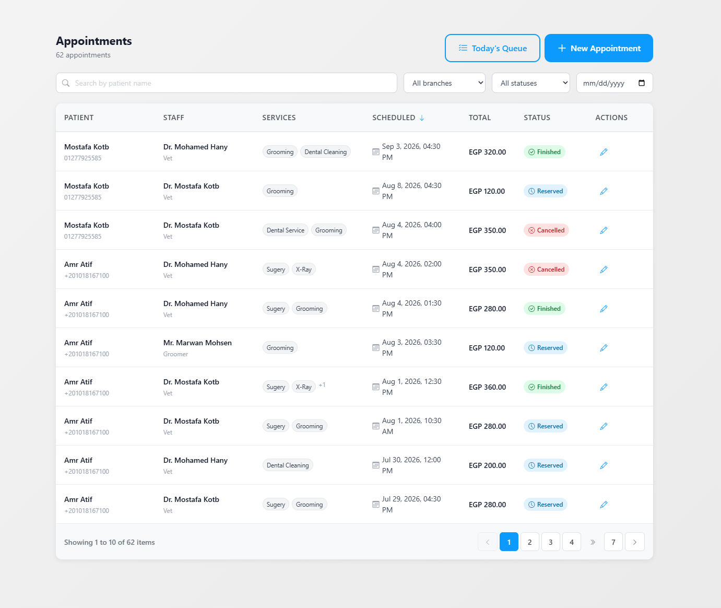This screenshot has height=608, width=721.
Task: Click Finished status of Sep 3 appointment
Action: click(x=545, y=152)
